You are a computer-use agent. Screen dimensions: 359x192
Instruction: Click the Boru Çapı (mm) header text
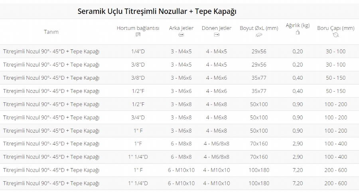click(335, 28)
